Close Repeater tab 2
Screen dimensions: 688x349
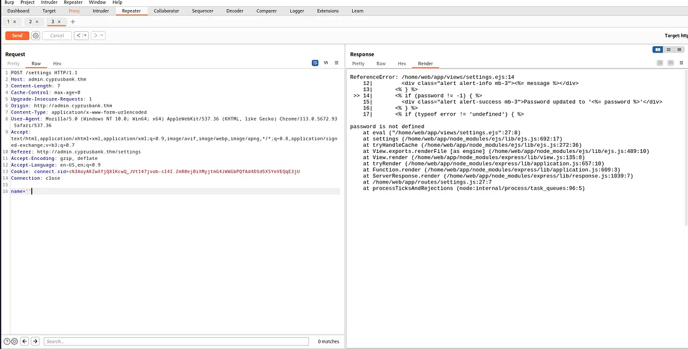pos(37,21)
